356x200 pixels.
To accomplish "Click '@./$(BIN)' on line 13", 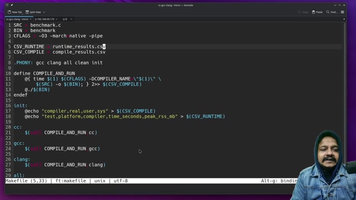I will pos(37,89).
